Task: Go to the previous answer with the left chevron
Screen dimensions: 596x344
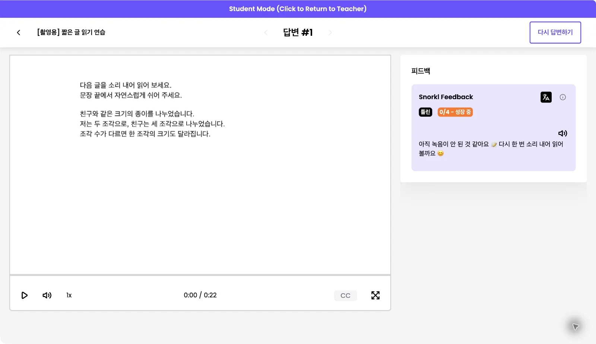Action: [266, 32]
